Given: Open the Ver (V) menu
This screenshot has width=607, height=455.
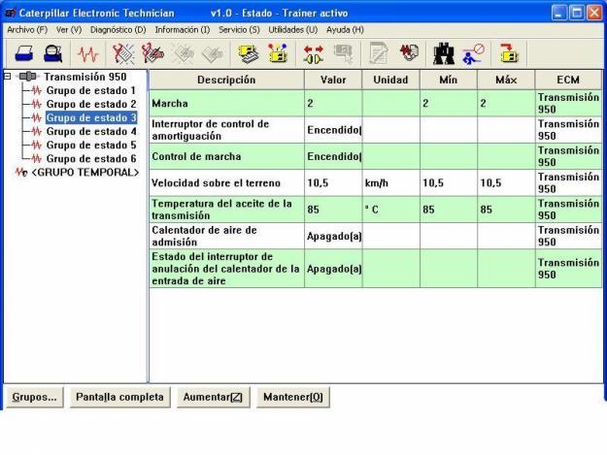Looking at the screenshot, I should coord(69,30).
